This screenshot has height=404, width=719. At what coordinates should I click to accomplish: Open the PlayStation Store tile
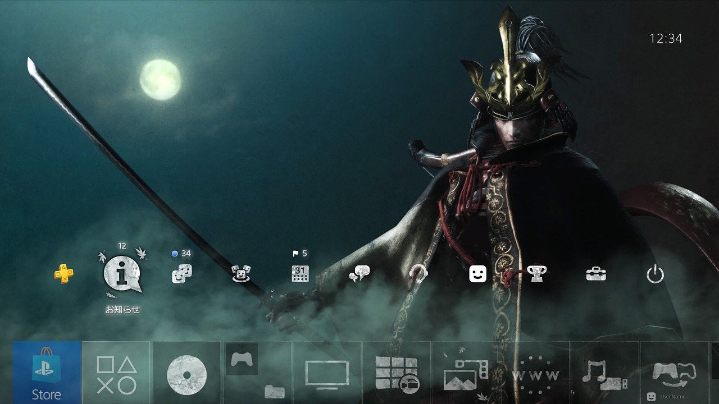point(47,373)
